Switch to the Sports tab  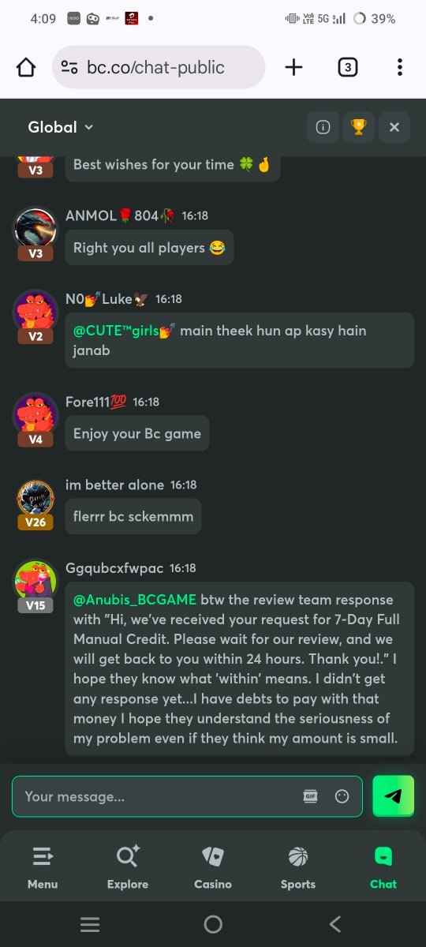pyautogui.click(x=298, y=867)
